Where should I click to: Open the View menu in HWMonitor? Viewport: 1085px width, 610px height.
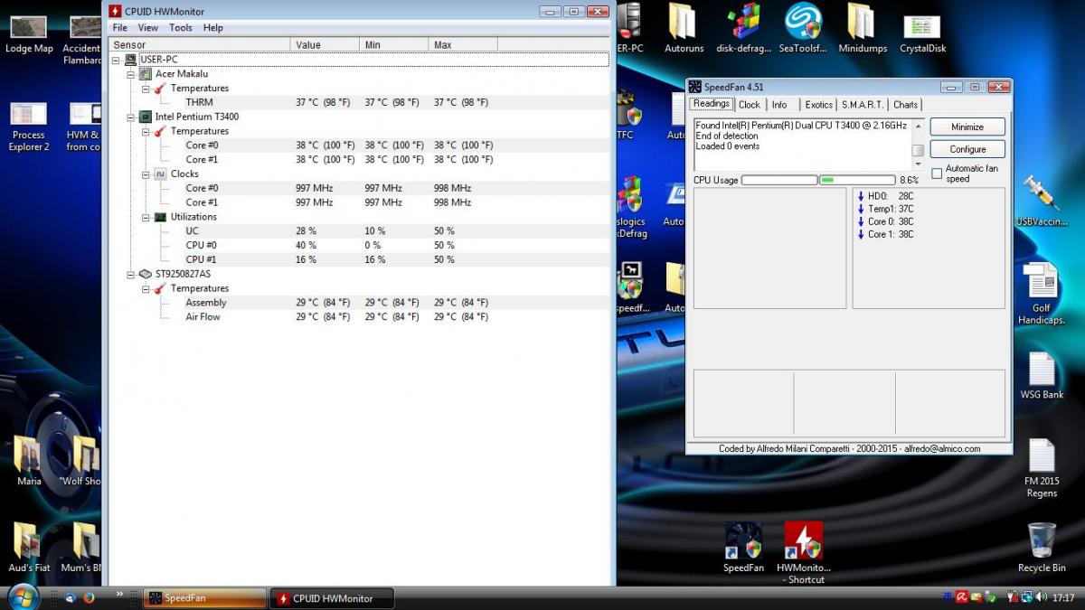point(148,28)
